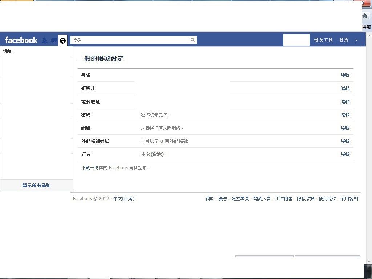Click the 書籤 bookmarks label

click(367, 27)
